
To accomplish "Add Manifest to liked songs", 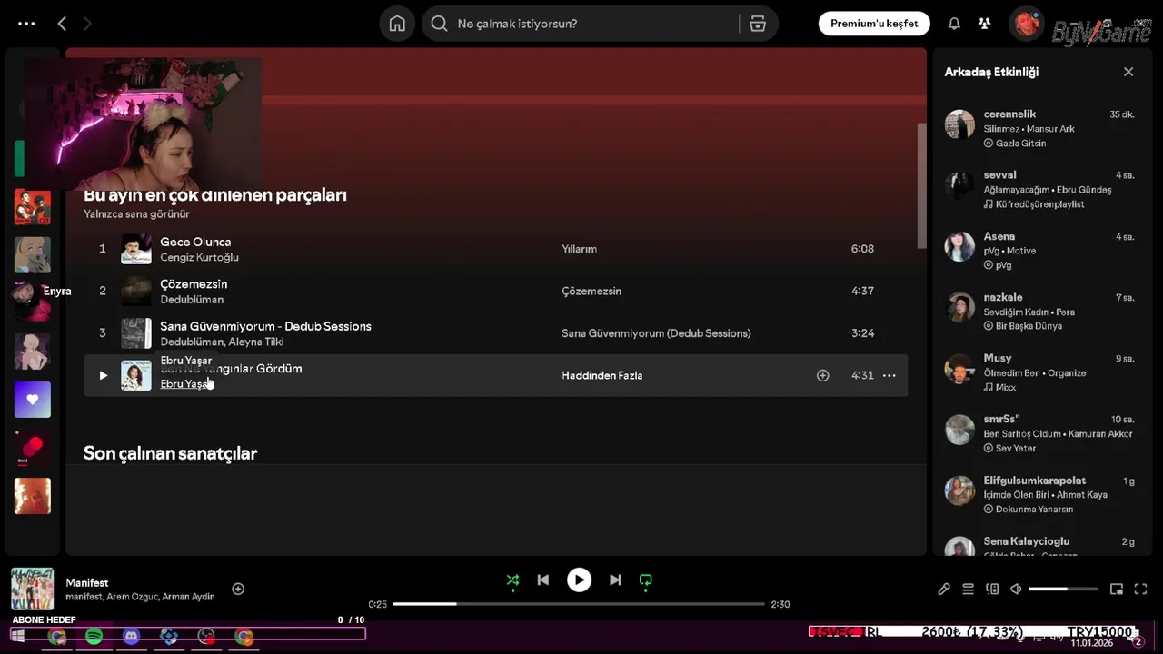I will coord(238,589).
